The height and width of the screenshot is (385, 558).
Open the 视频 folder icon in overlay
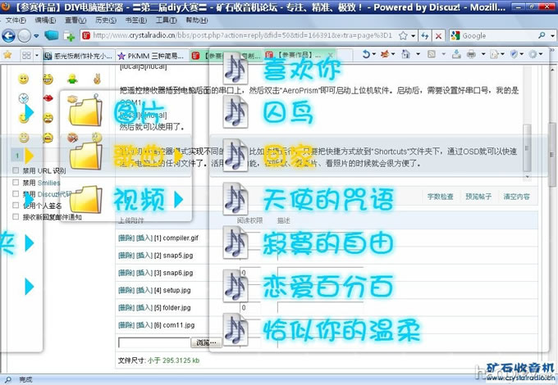coord(83,198)
